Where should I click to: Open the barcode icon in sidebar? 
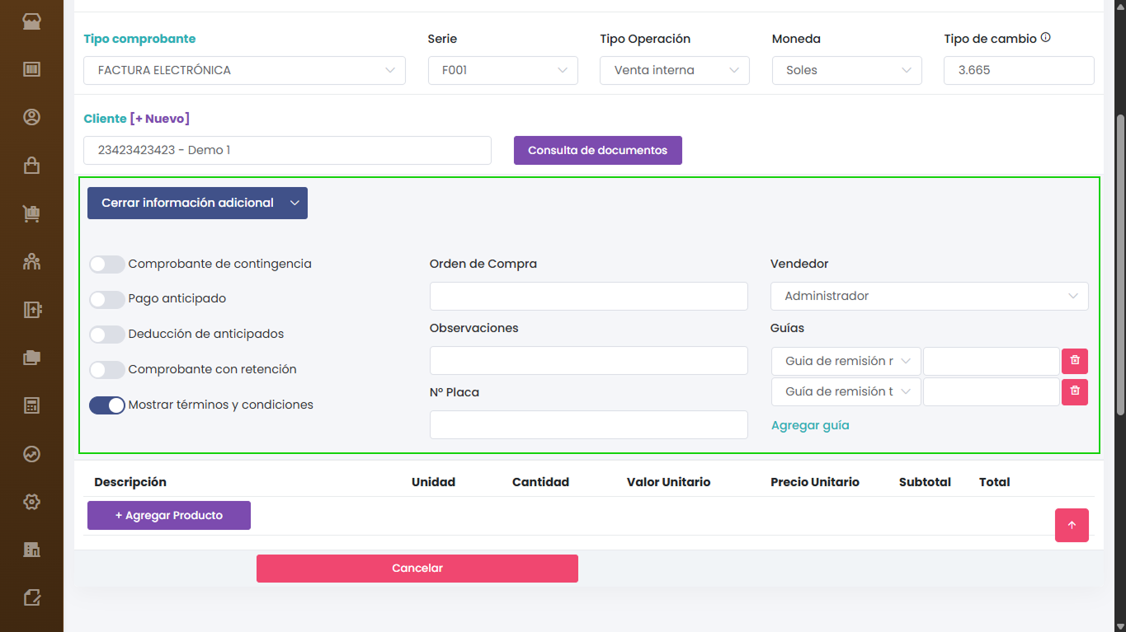point(31,69)
